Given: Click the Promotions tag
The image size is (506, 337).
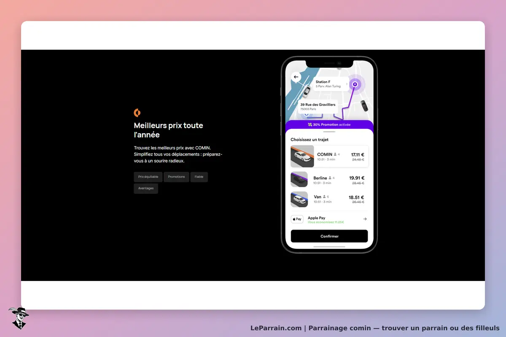Looking at the screenshot, I should pos(176,177).
